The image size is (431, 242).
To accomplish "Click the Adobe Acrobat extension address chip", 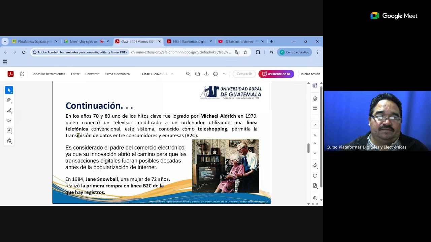I will tap(80, 52).
